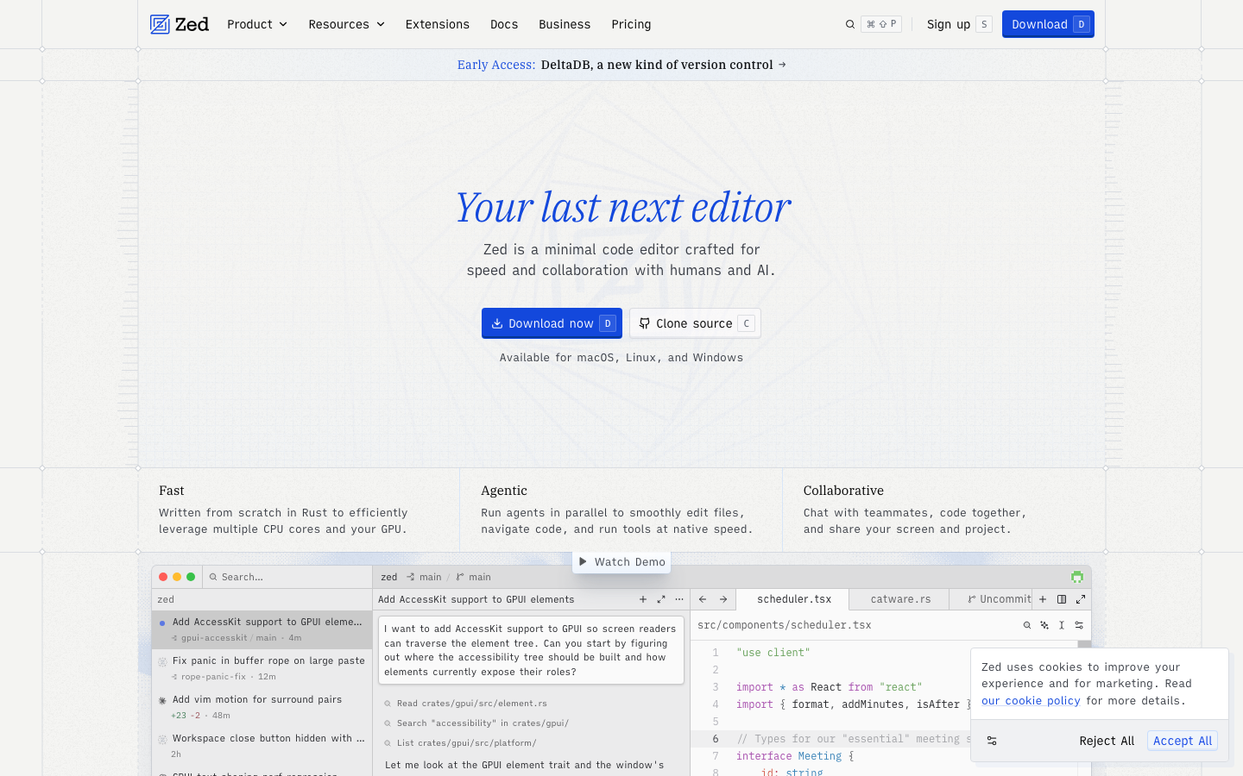
Task: Click line number 6 in the editor gutter
Action: [x=716, y=739]
